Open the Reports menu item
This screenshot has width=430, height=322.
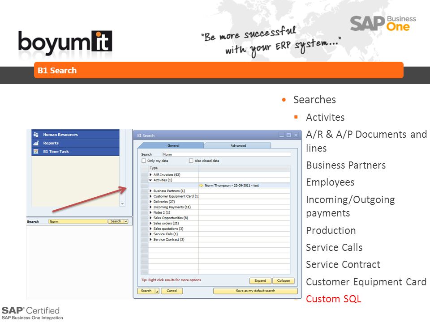pos(75,143)
